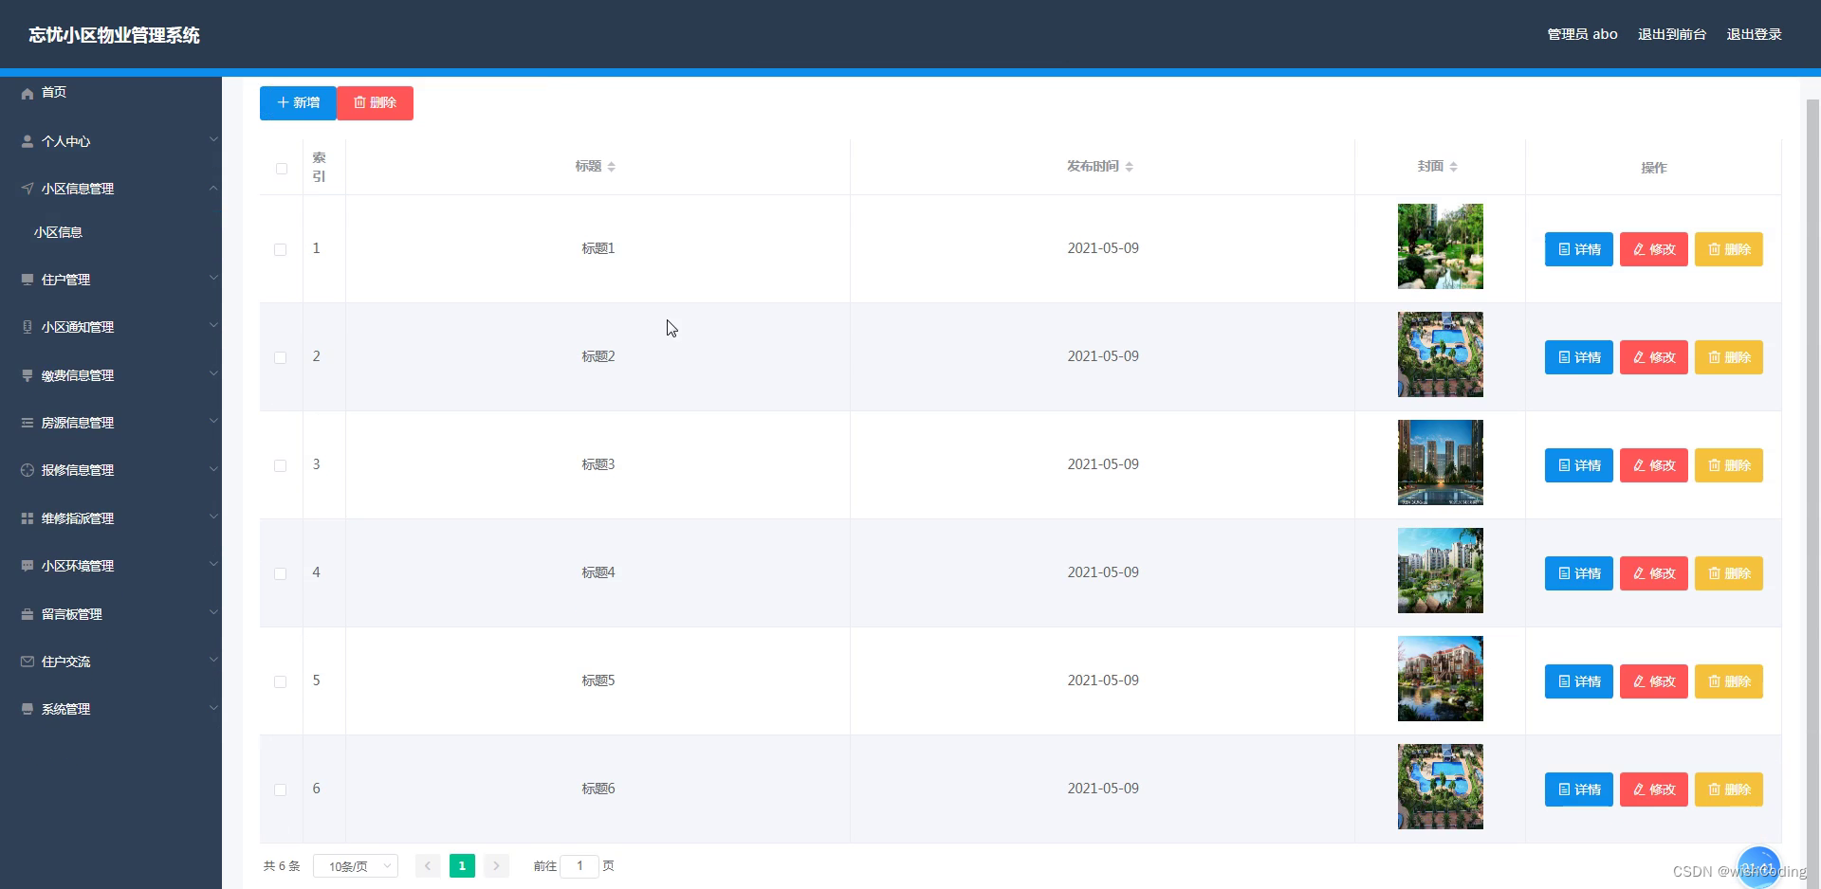Screen dimensions: 1821x889
Task: Click the icon beside 报修信息管理
Action: coord(28,470)
